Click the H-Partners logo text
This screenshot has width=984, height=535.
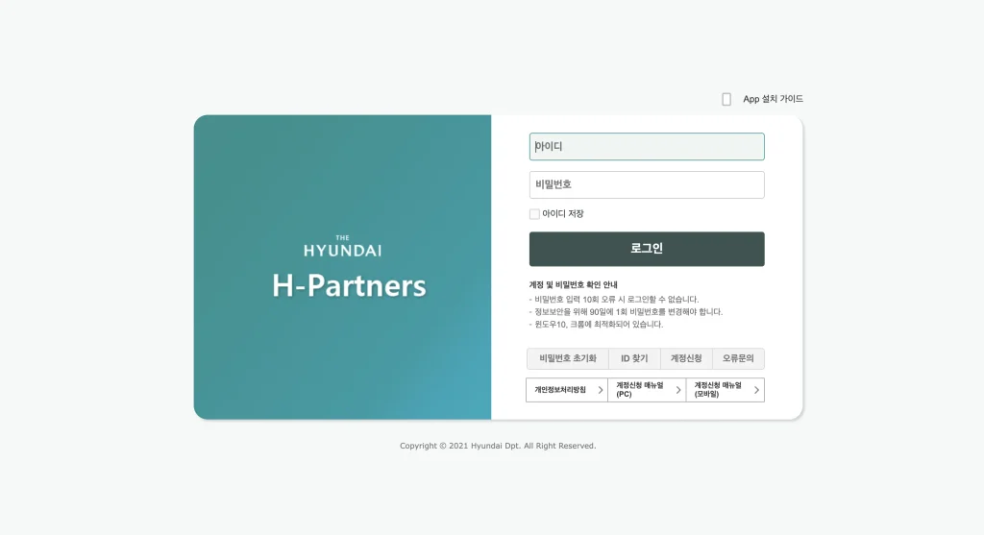(349, 285)
